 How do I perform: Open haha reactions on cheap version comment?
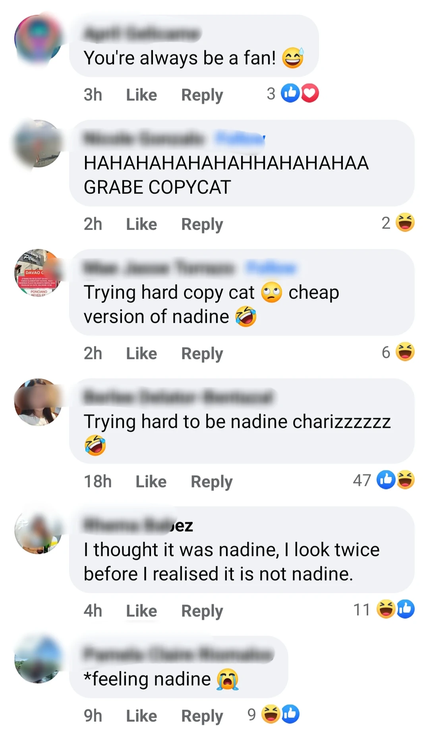[x=398, y=352]
